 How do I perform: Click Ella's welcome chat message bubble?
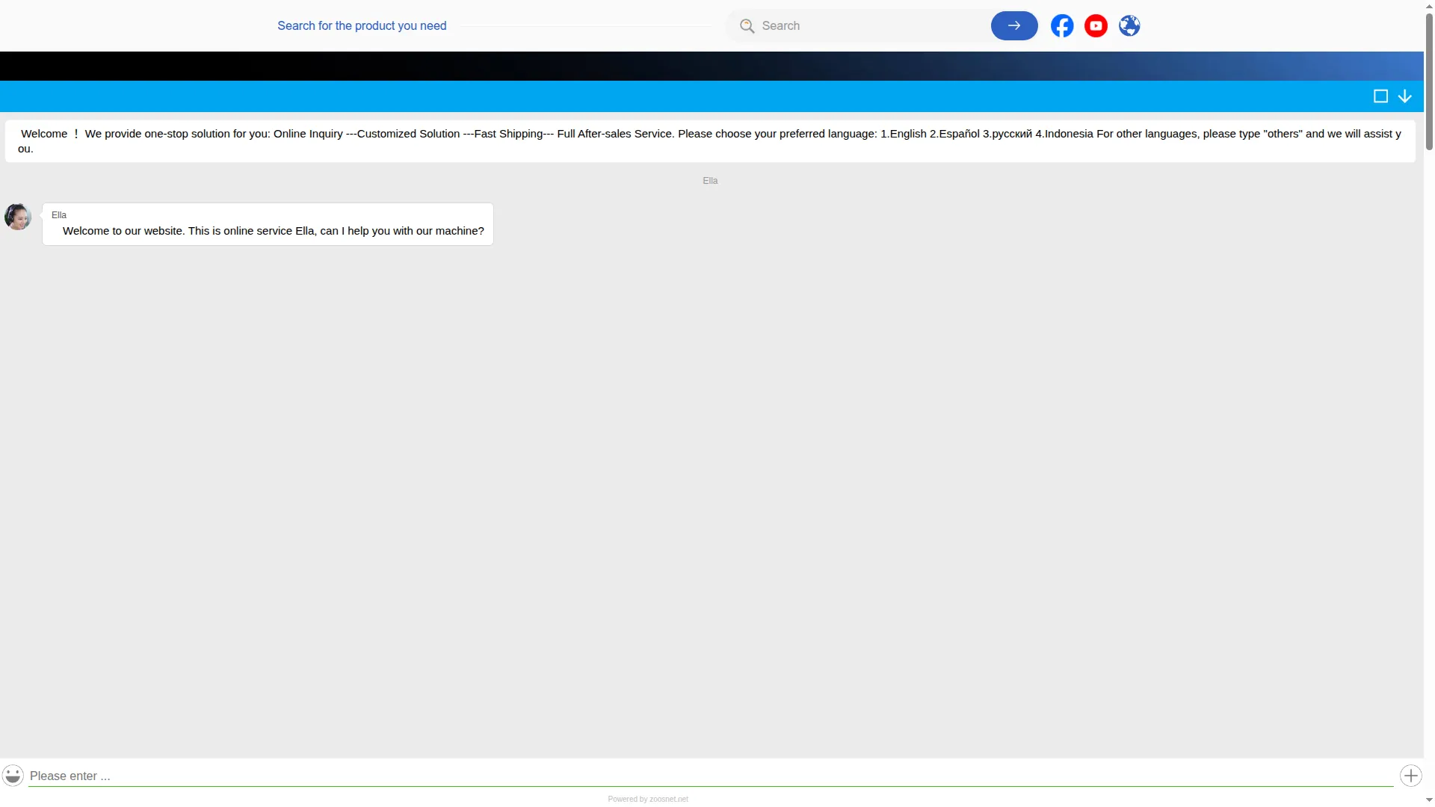[x=268, y=224]
